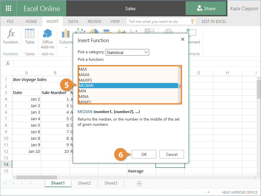The height and width of the screenshot is (196, 261).
Task: Open the Sheet2 worksheet tab
Action: (84, 183)
